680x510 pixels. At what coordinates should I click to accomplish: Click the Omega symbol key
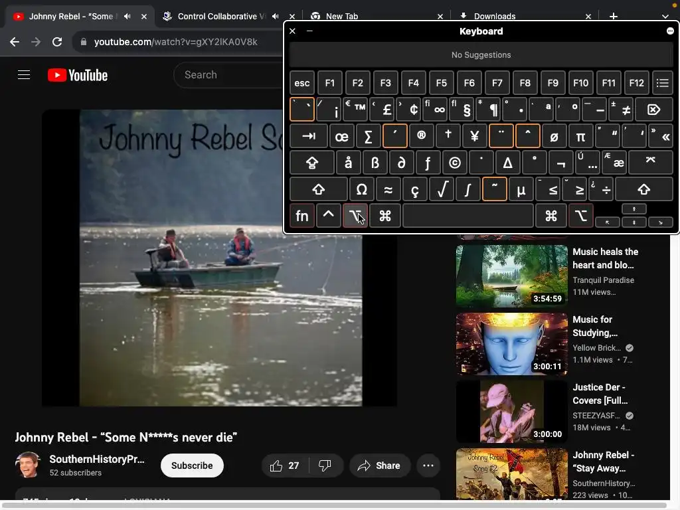pos(361,189)
